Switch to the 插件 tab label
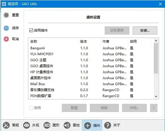 tap(96, 126)
